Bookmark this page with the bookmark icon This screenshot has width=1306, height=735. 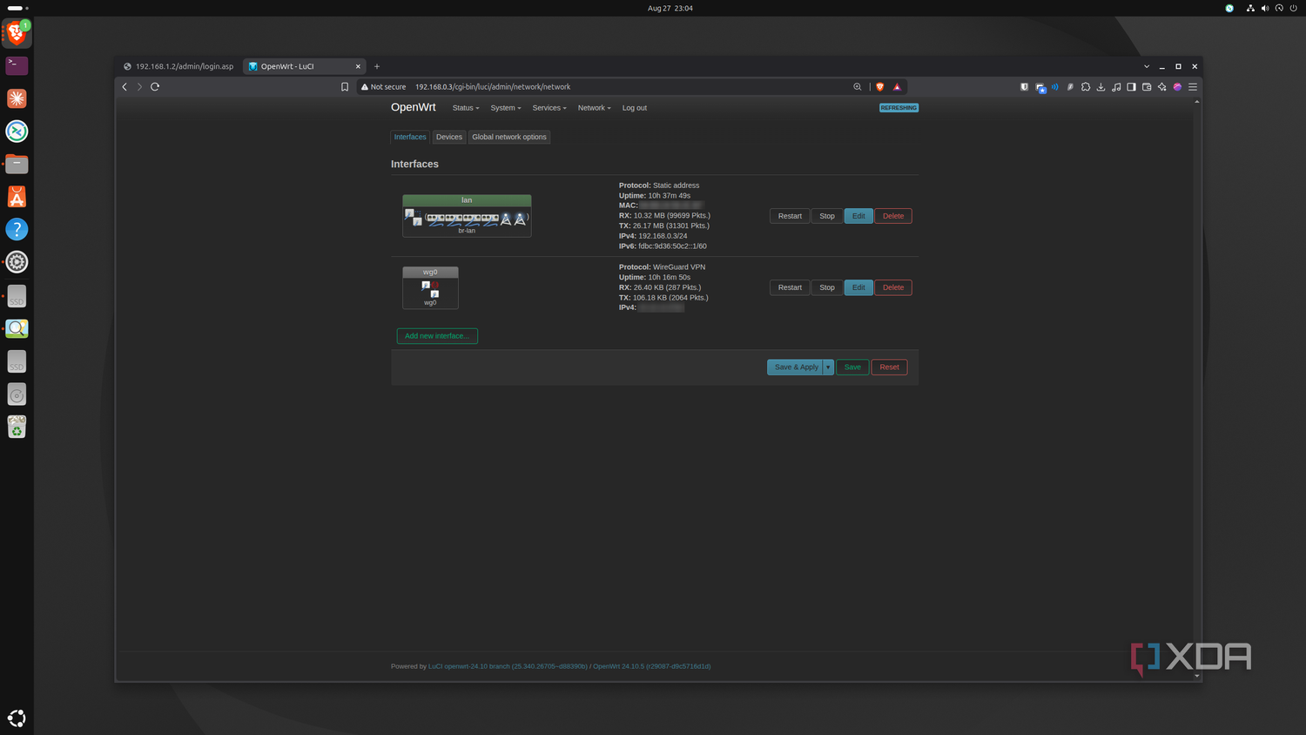pyautogui.click(x=345, y=87)
